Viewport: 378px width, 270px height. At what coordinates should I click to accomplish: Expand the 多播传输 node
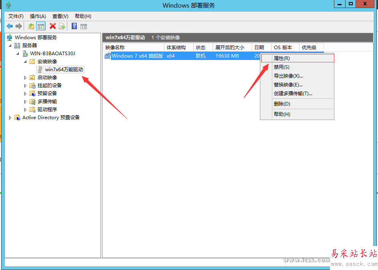25,102
